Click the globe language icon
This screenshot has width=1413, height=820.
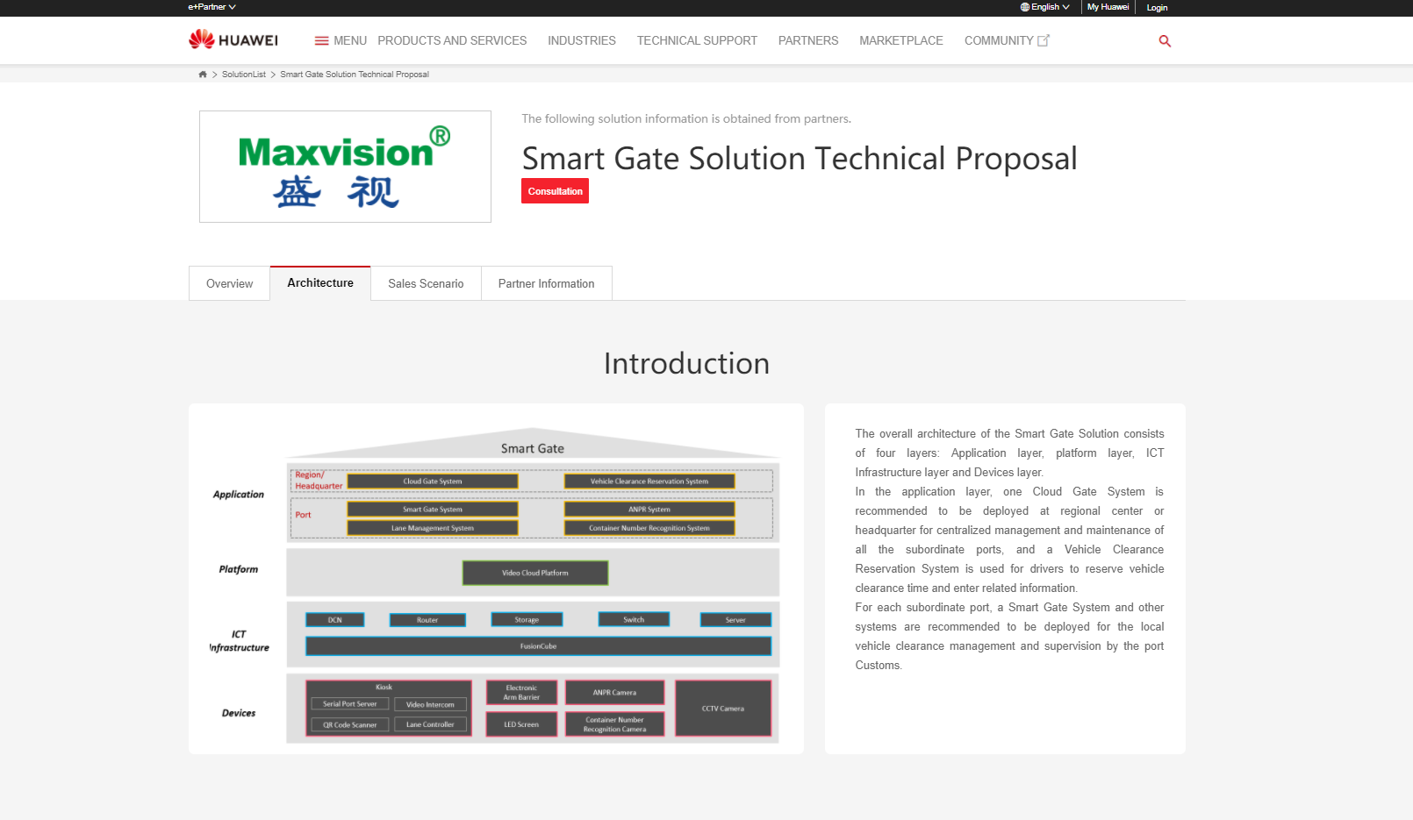1024,7
